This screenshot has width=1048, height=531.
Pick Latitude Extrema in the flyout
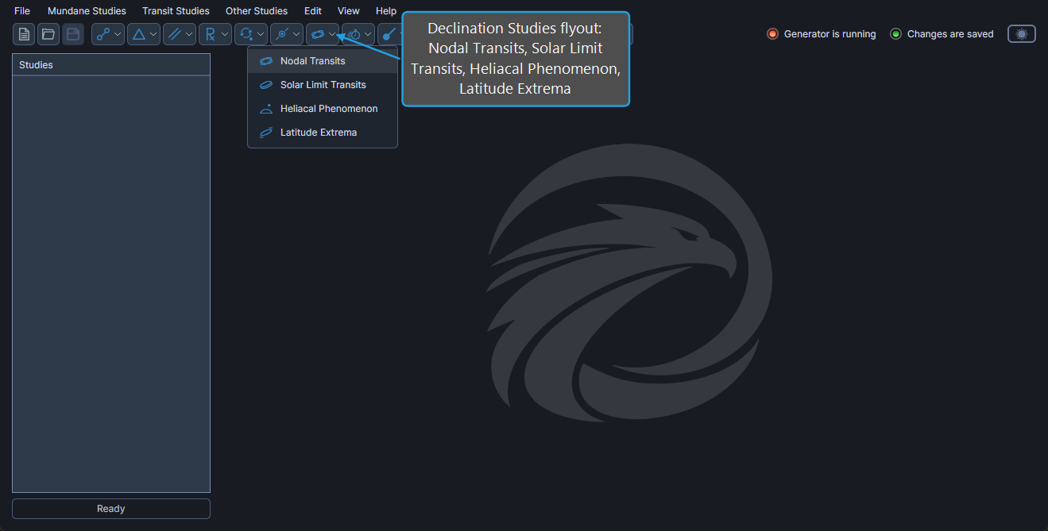pyautogui.click(x=323, y=133)
